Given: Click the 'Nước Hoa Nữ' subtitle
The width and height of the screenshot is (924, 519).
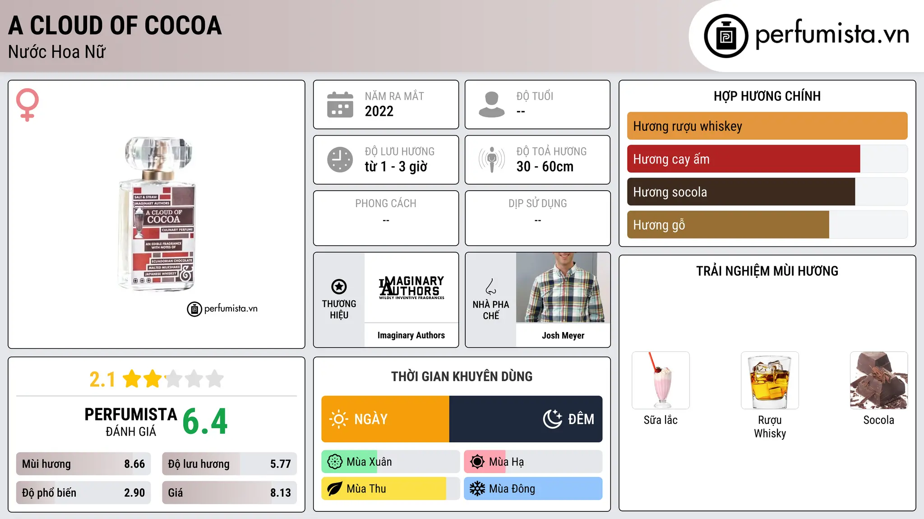Looking at the screenshot, I should tap(57, 52).
